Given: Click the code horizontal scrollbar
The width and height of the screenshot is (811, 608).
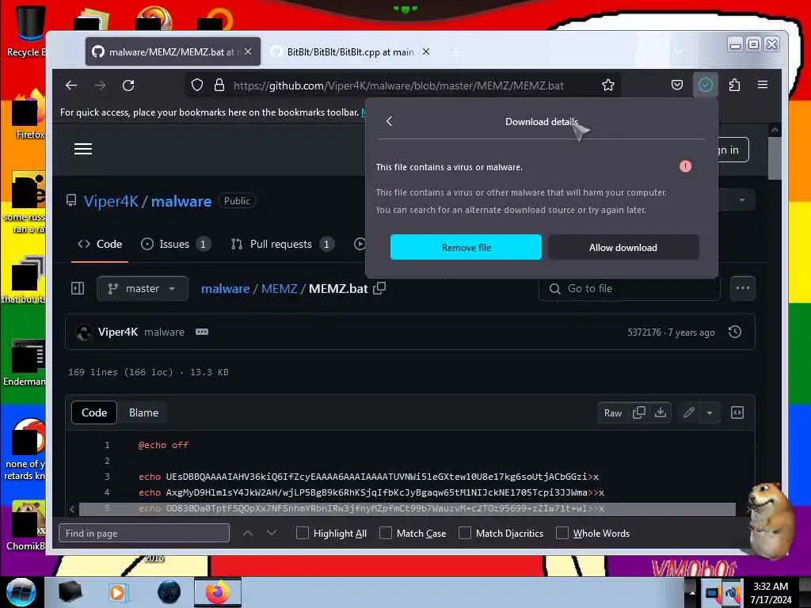Looking at the screenshot, I should point(407,509).
